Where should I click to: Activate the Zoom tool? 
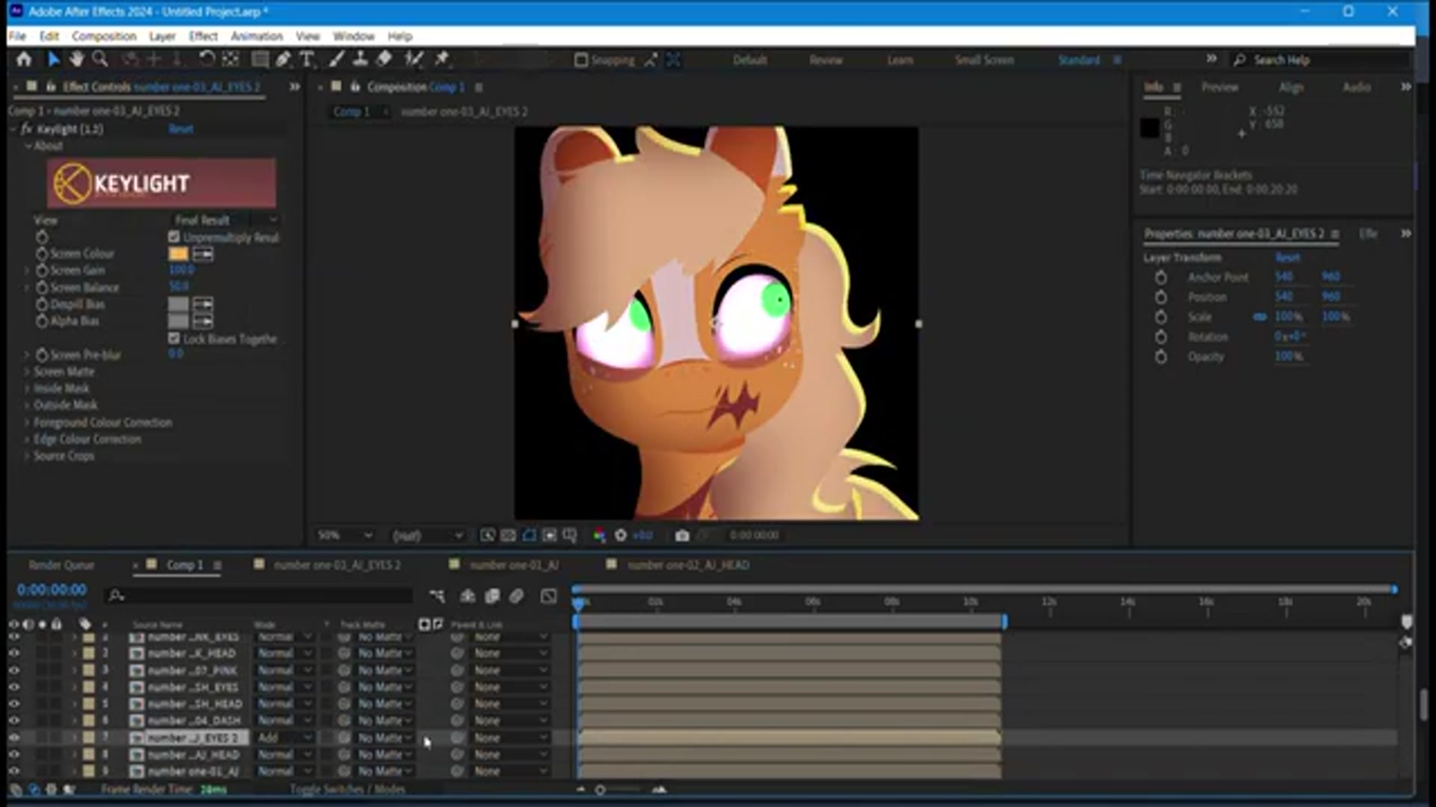coord(101,60)
